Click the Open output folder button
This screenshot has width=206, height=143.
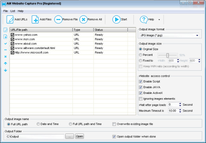[x=79, y=136]
